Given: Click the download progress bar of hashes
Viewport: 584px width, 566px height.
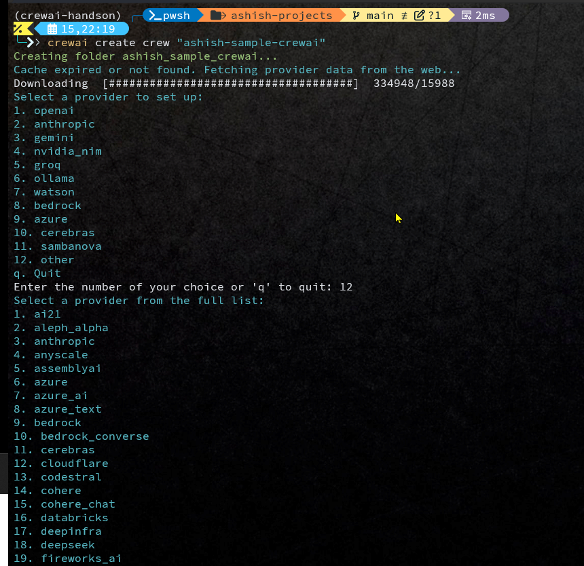Looking at the screenshot, I should point(230,83).
